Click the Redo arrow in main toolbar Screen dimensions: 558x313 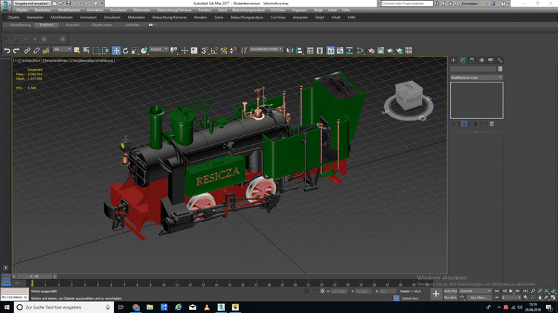[16, 51]
